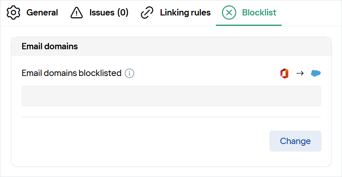Switch to the General tab
Viewport: 342px width, 177px height.
click(42, 13)
